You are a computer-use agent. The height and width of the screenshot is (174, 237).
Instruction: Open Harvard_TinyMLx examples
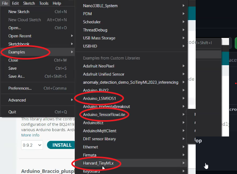[x=131, y=163]
